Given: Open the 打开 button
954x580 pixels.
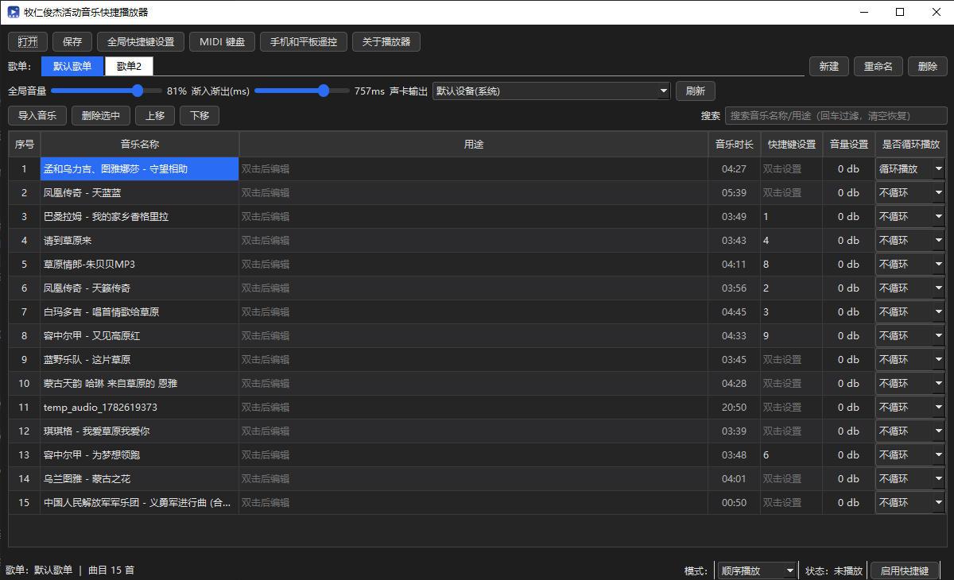Looking at the screenshot, I should 28,42.
